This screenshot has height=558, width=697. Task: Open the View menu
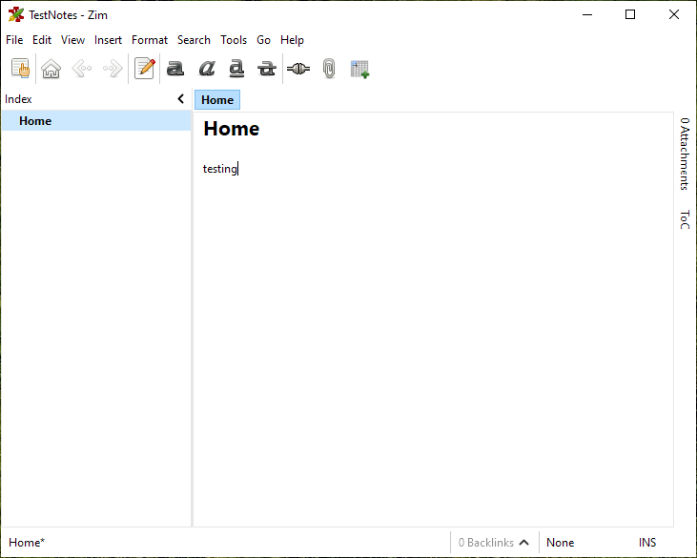tap(72, 40)
